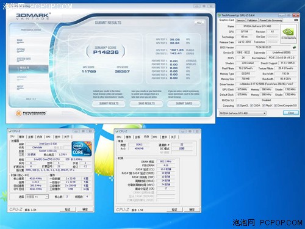Click the Driver Version field in GPU-Z
Screen dimensions: 305x229
(x=267, y=84)
